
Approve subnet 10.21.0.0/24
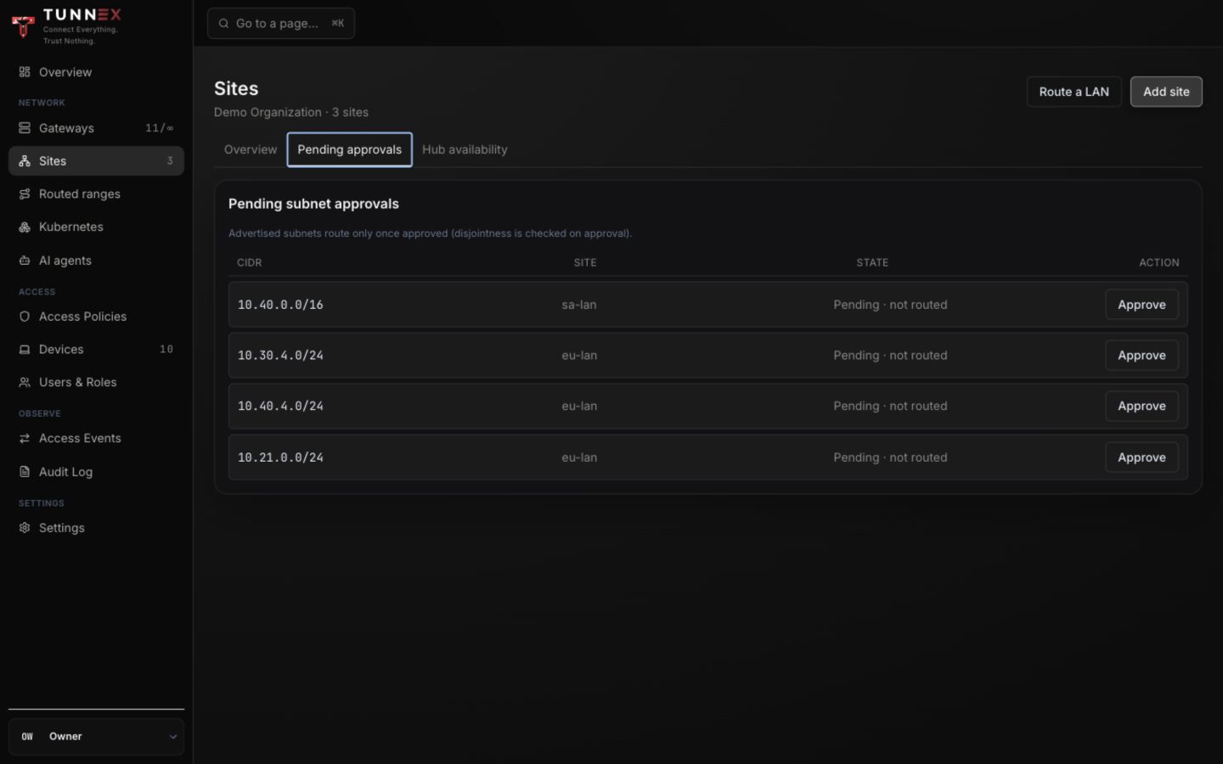coord(1141,458)
